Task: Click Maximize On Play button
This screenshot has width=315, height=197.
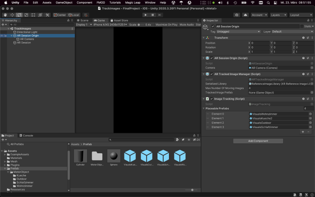Action: click(166, 24)
